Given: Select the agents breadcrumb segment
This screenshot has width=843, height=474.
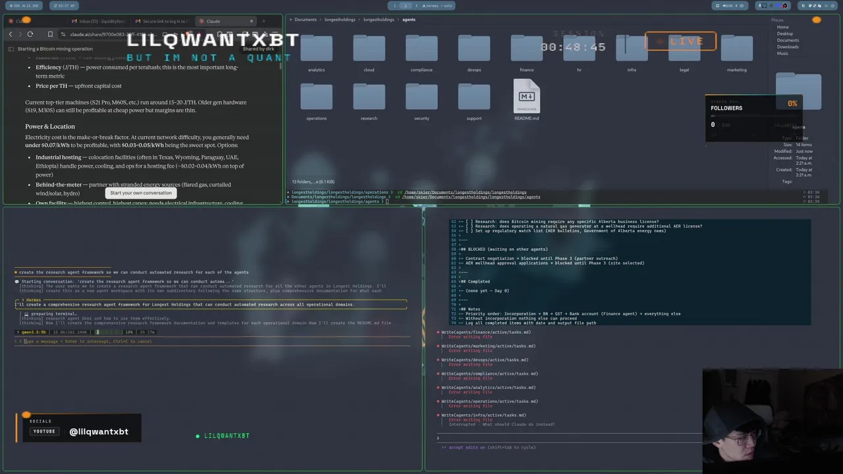Looking at the screenshot, I should click(408, 20).
